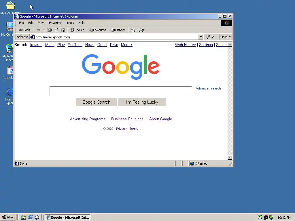Click the Mail toolbar icon
Image resolution: width=295 pixels, height=221 pixels.
pos(133,30)
